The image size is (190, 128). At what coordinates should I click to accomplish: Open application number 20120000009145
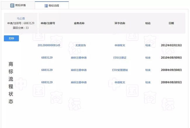[x=49, y=45]
